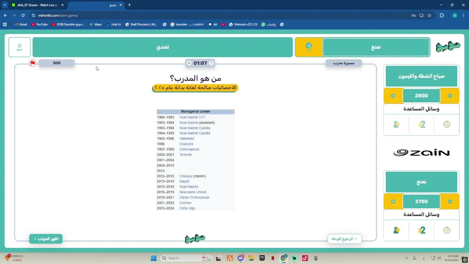Open the Gmail bookmark

pyautogui.click(x=20, y=25)
